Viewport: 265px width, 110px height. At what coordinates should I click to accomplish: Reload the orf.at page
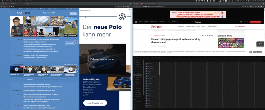click(7, 6)
